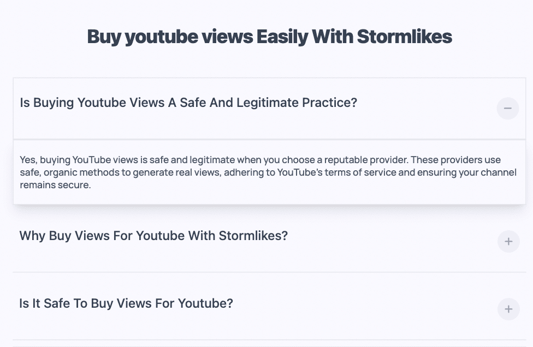533x347 pixels.
Task: Select the circular collapse control of the open FAQ
Action: [508, 109]
